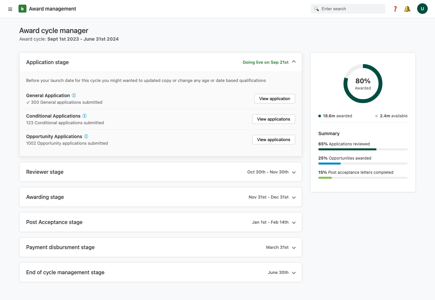Click the 'March 31st' date text
The width and height of the screenshot is (435, 300).
[x=277, y=247]
